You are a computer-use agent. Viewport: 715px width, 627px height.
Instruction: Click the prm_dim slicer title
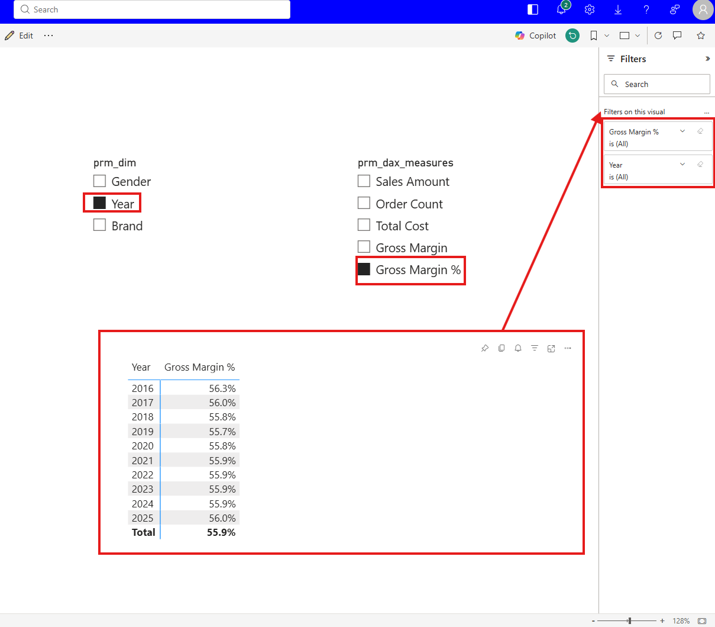(x=115, y=163)
